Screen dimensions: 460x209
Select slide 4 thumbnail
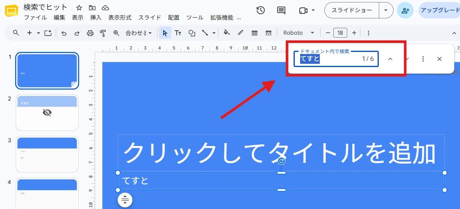click(47, 193)
